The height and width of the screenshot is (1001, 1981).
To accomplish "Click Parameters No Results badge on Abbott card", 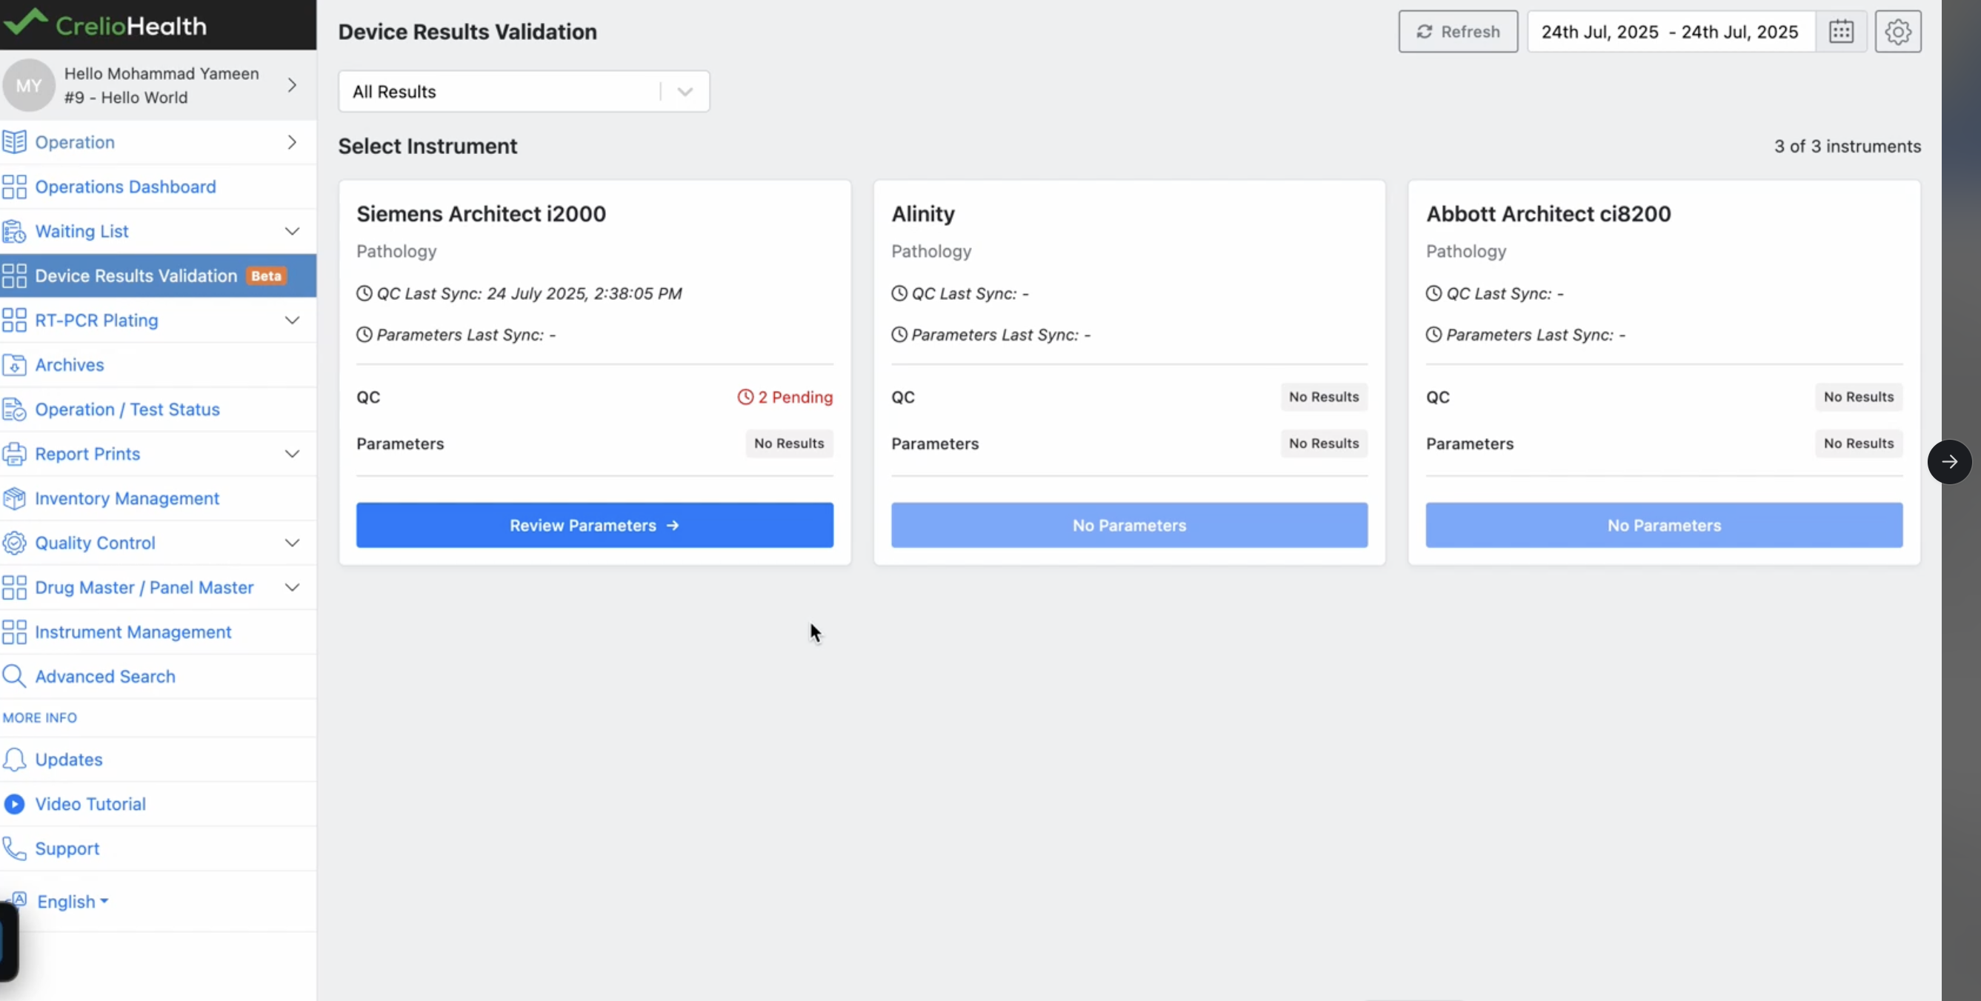I will (1859, 443).
